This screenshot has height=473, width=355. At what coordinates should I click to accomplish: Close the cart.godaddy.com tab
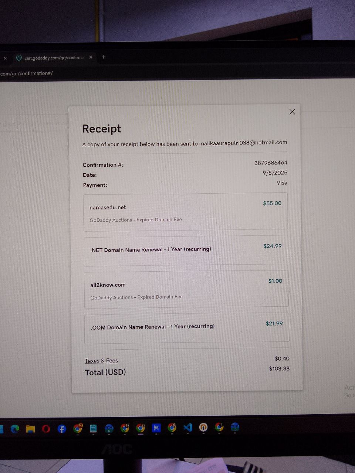[91, 57]
